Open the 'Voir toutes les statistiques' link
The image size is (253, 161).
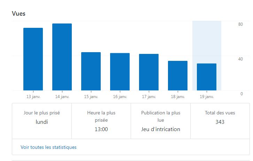point(48,147)
